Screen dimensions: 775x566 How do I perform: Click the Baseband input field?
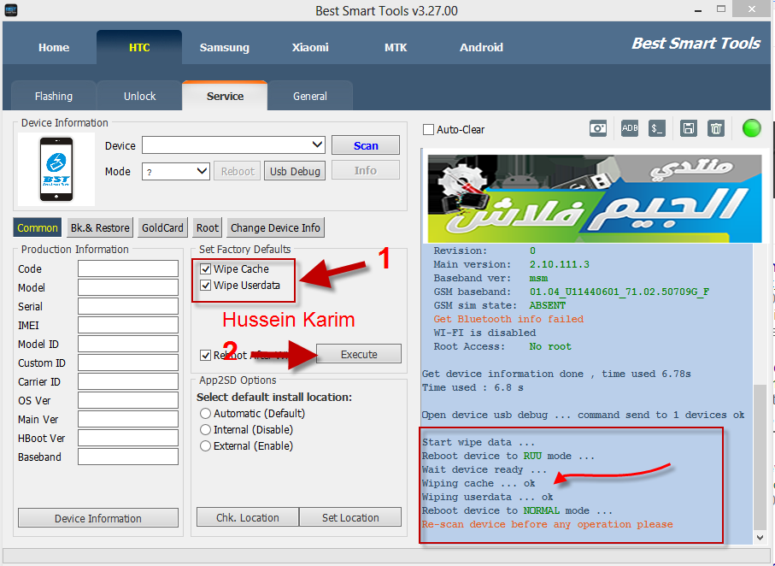pos(128,457)
